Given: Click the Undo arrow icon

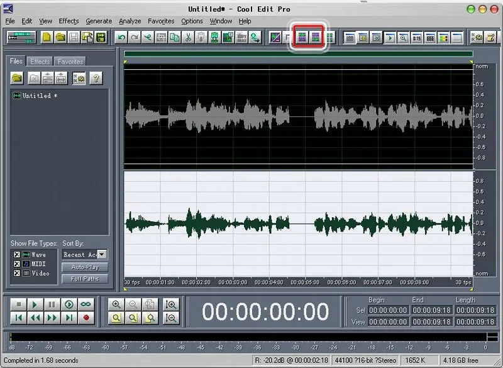Looking at the screenshot, I should [121, 38].
